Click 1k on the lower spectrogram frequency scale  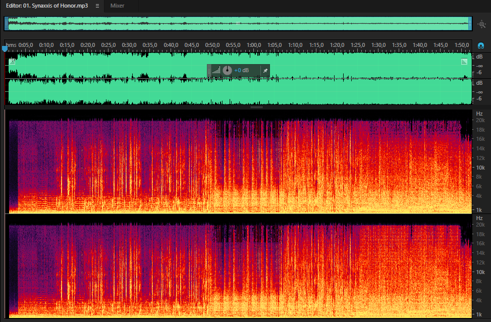[x=479, y=314]
